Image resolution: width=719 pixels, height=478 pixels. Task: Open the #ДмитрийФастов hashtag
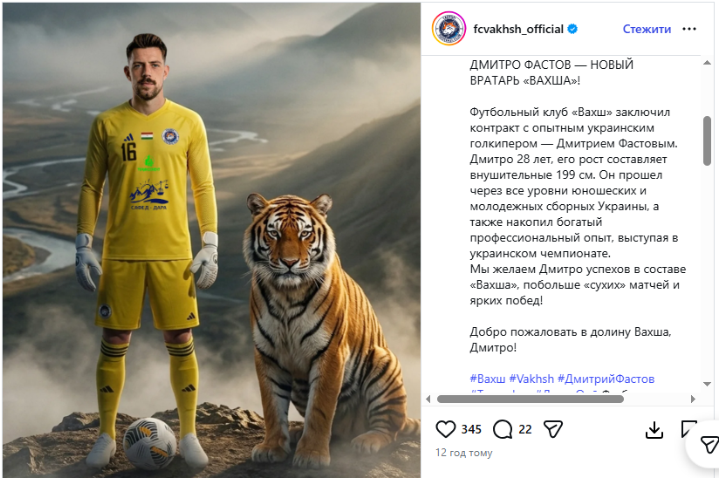[x=606, y=379]
